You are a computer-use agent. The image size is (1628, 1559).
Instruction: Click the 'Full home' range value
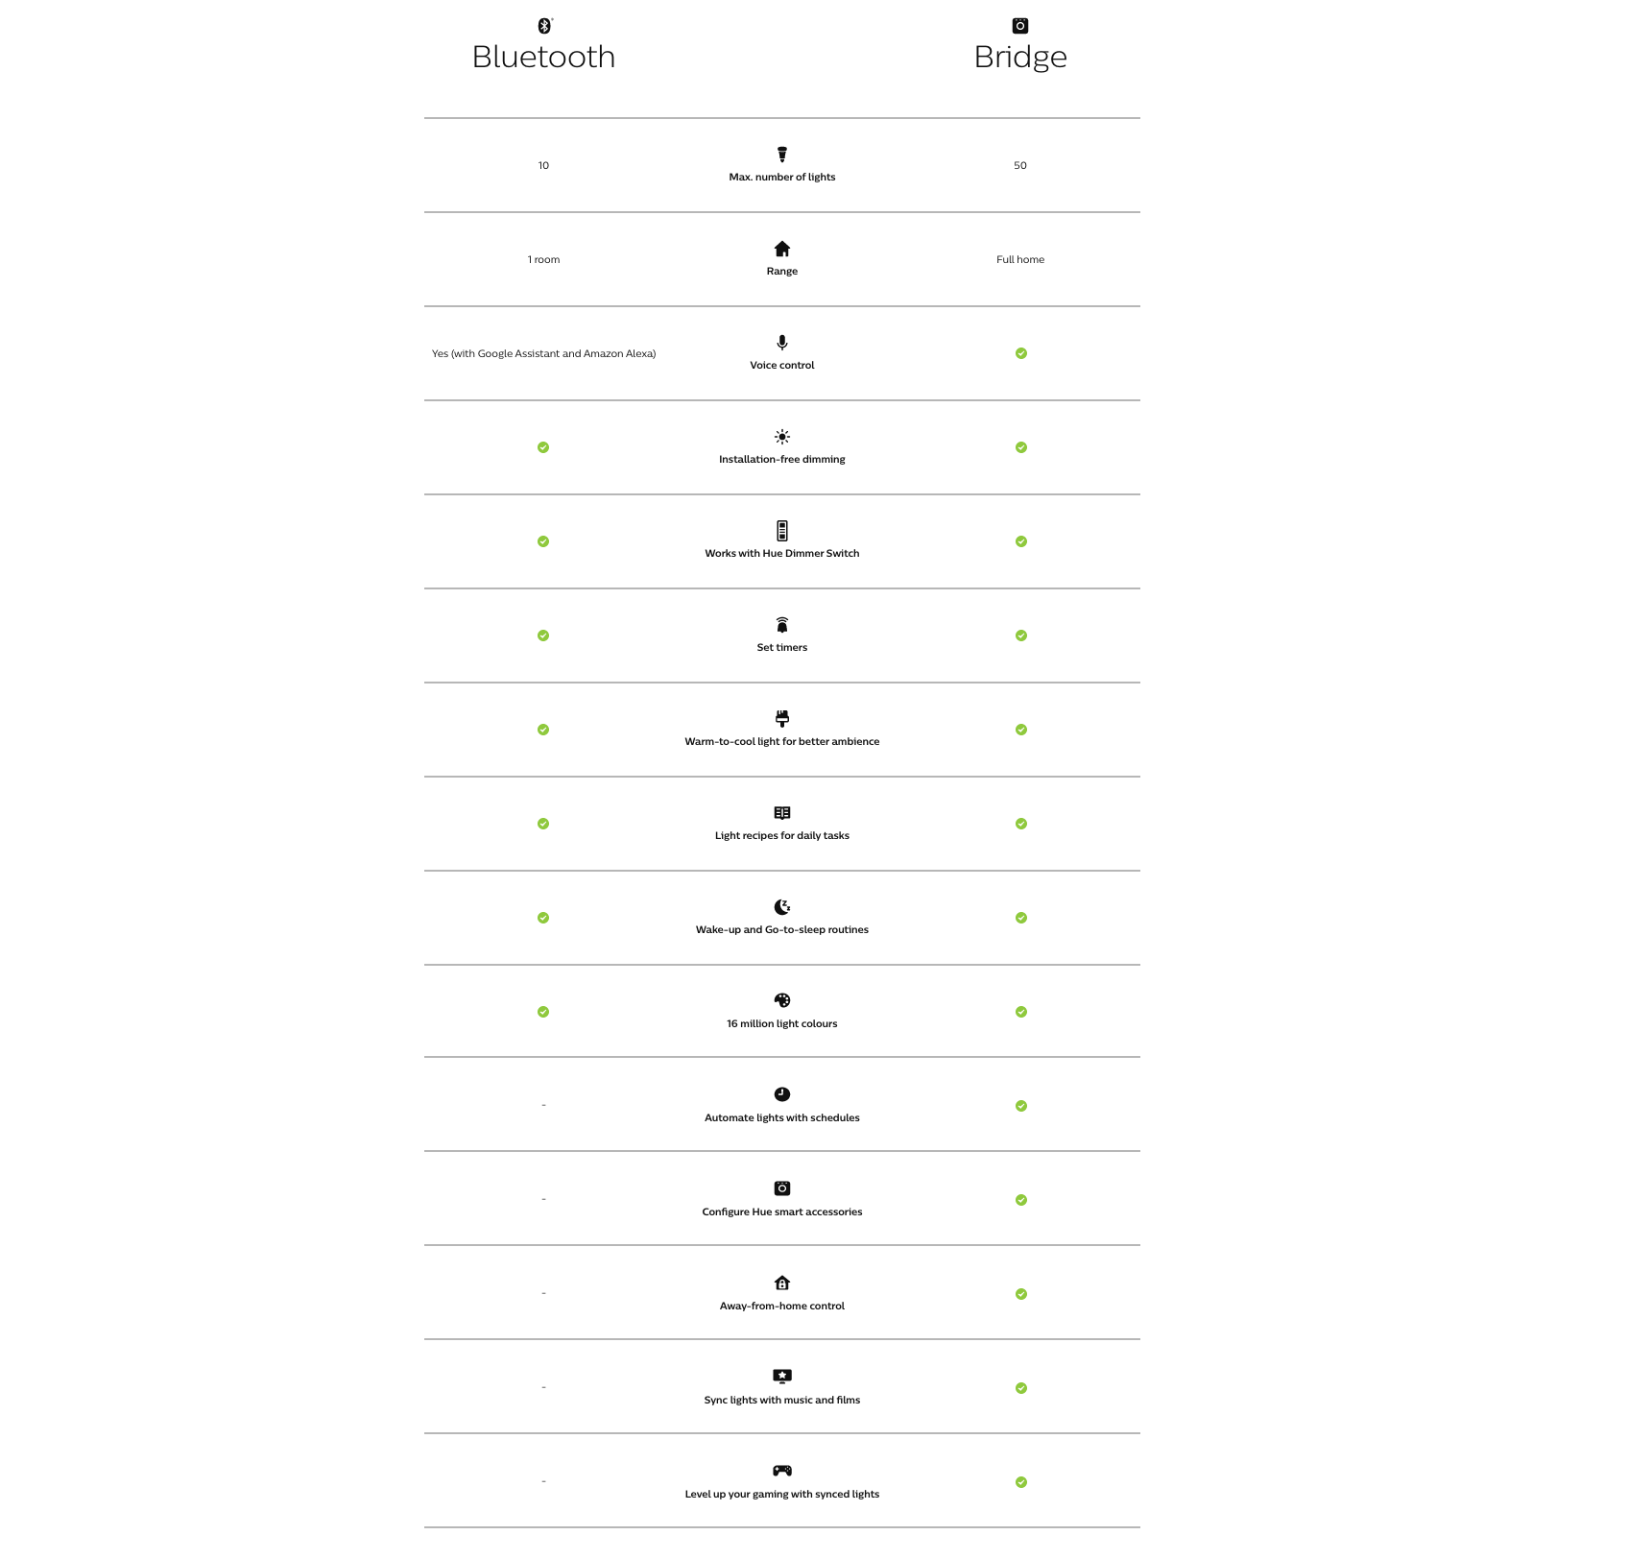1020,259
